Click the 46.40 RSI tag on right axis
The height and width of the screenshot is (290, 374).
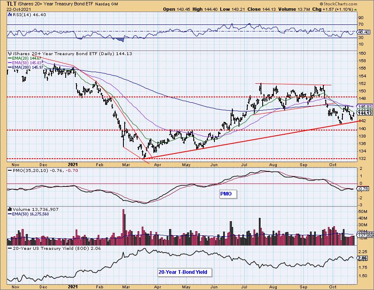pyautogui.click(x=364, y=32)
